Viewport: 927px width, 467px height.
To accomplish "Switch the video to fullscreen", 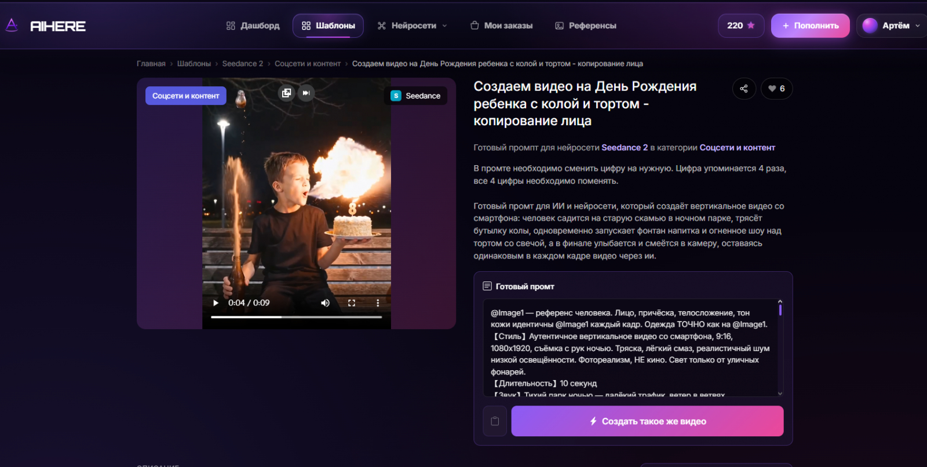I will coord(351,303).
